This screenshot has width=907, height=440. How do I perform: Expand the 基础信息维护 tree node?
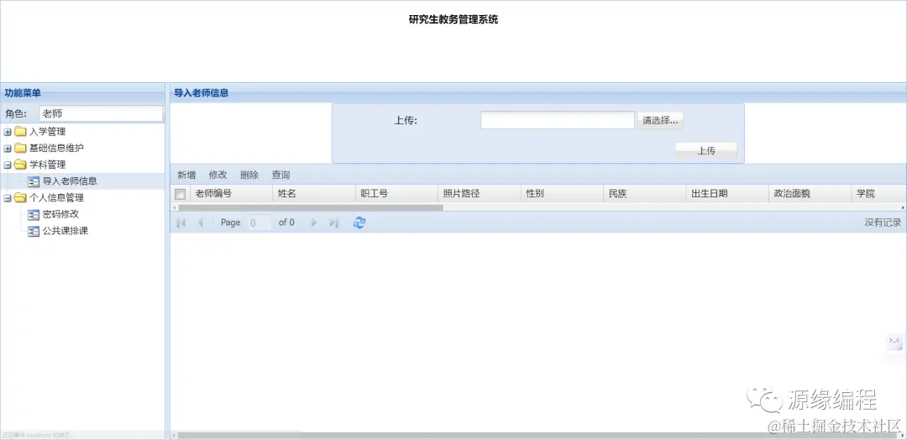pos(8,149)
